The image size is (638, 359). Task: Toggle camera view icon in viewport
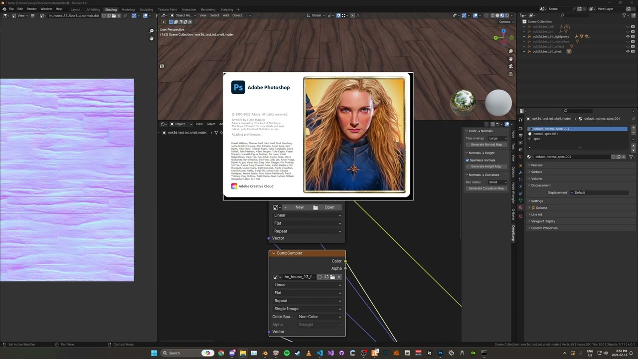coord(510,66)
